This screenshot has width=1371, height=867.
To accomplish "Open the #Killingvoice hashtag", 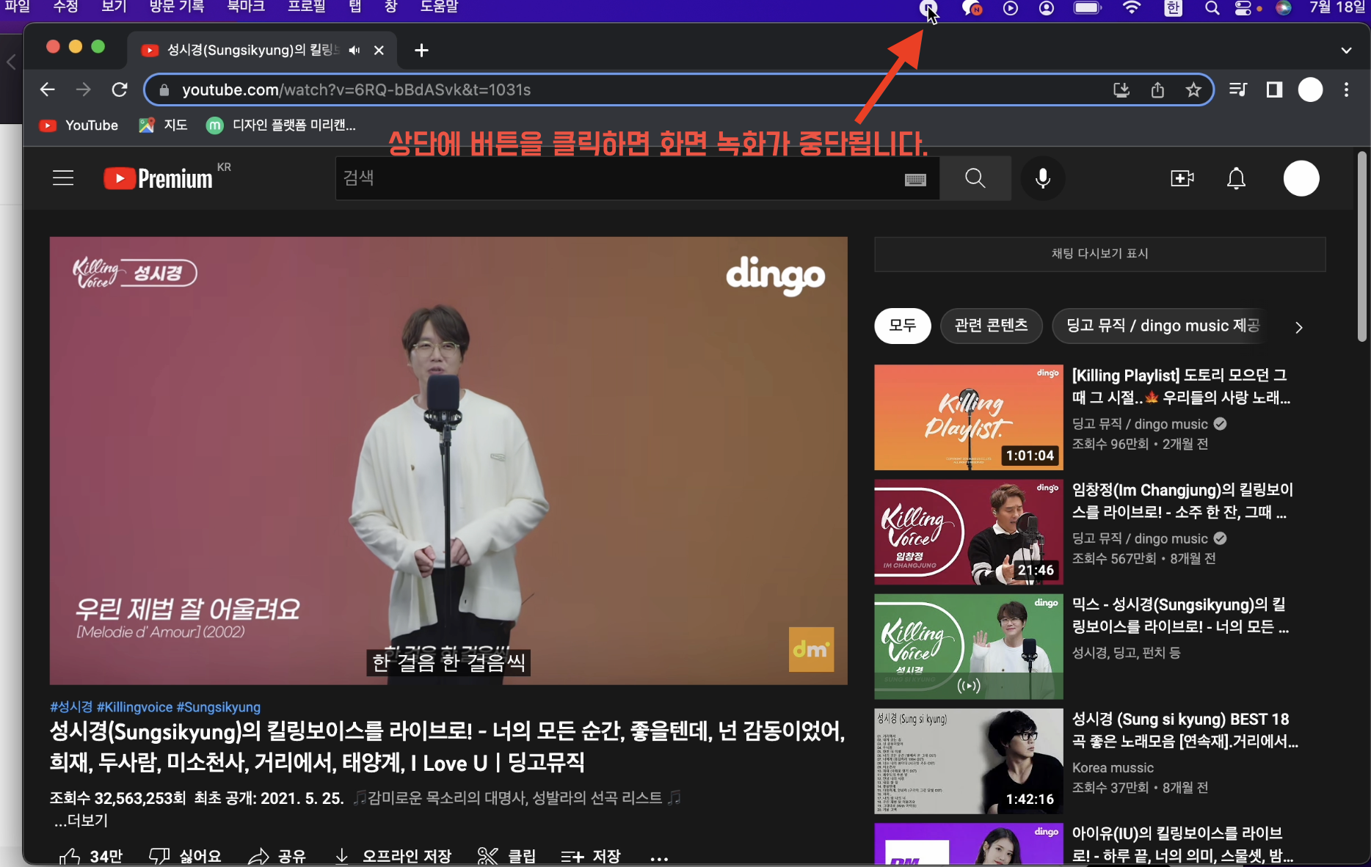I will tap(134, 707).
